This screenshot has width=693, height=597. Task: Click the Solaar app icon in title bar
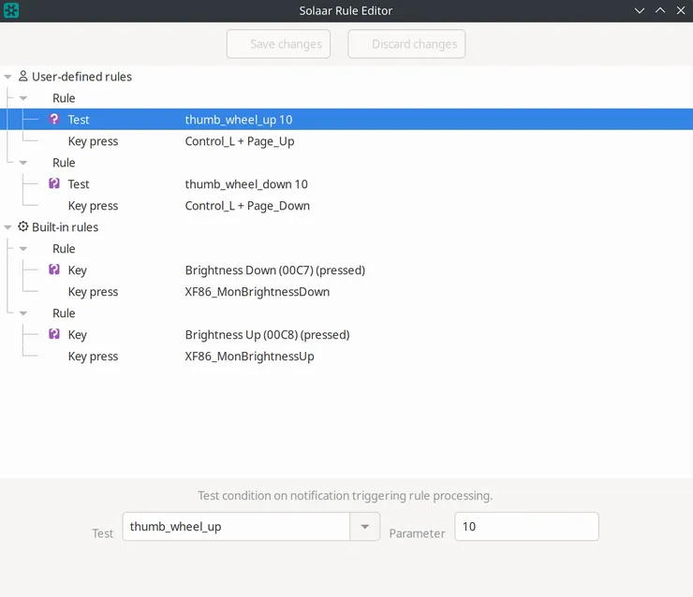(11, 10)
